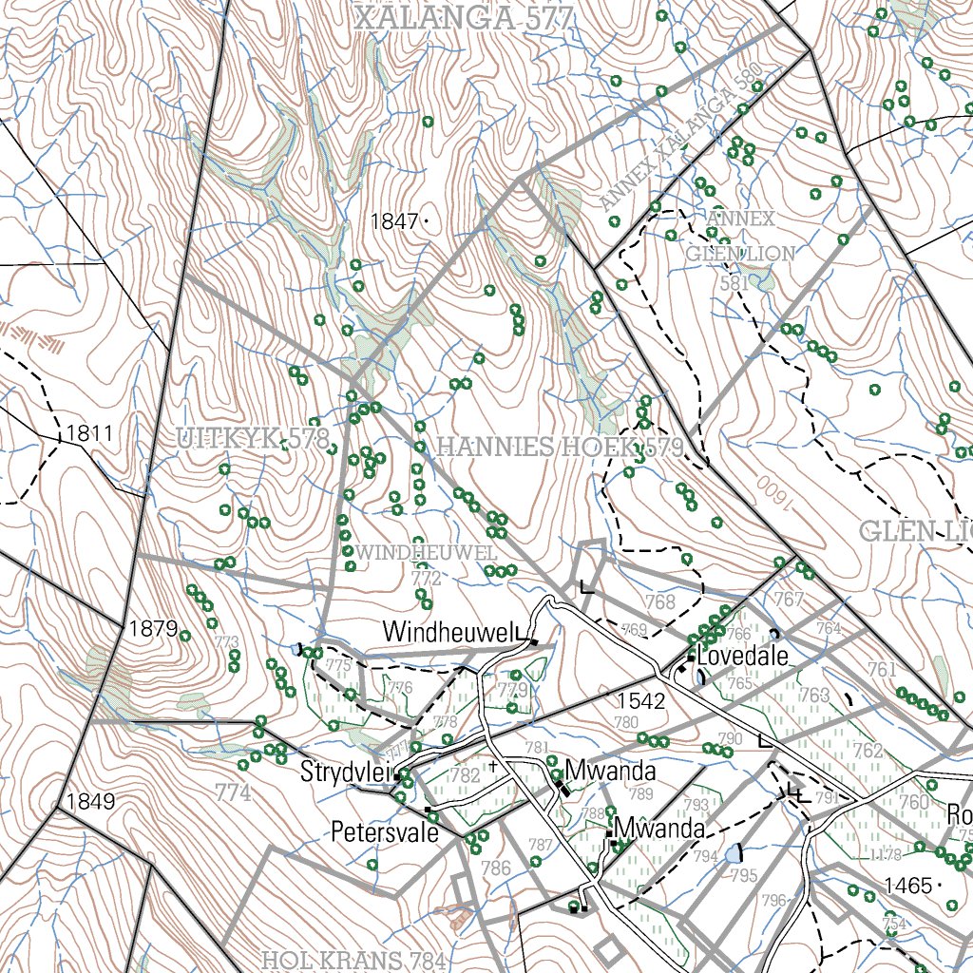The height and width of the screenshot is (973, 973).
Task: Open the Mwanda place name label
Action: coord(613,772)
